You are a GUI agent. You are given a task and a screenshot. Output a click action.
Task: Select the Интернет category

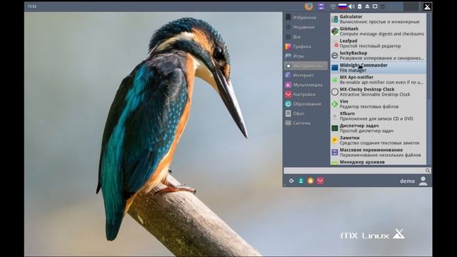click(x=306, y=75)
